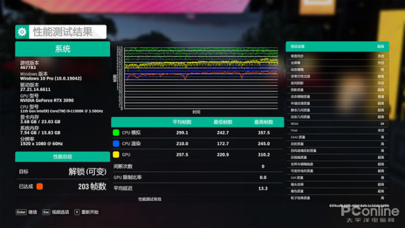Click GPU average value 257.5
This screenshot has height=228, width=405.
pos(182,155)
